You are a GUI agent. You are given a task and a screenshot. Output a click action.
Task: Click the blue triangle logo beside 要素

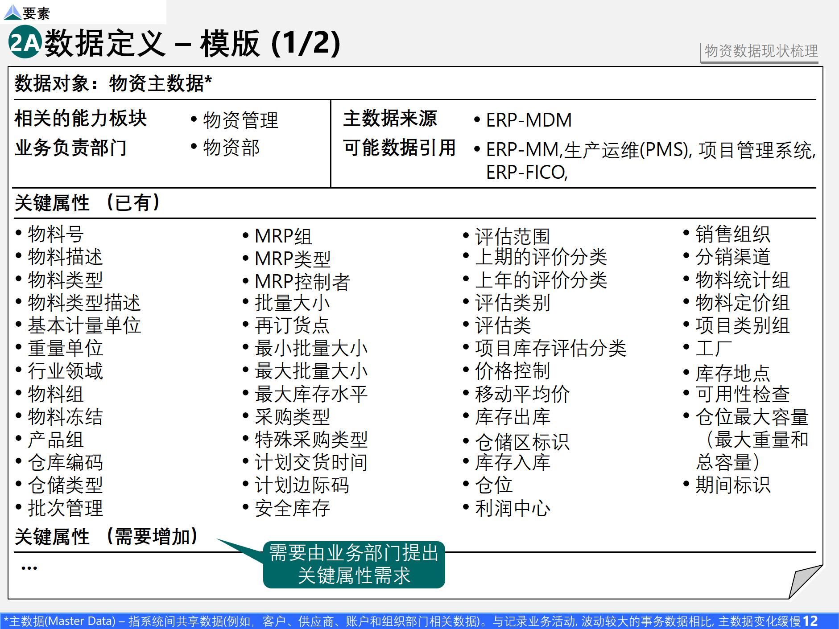point(12,12)
